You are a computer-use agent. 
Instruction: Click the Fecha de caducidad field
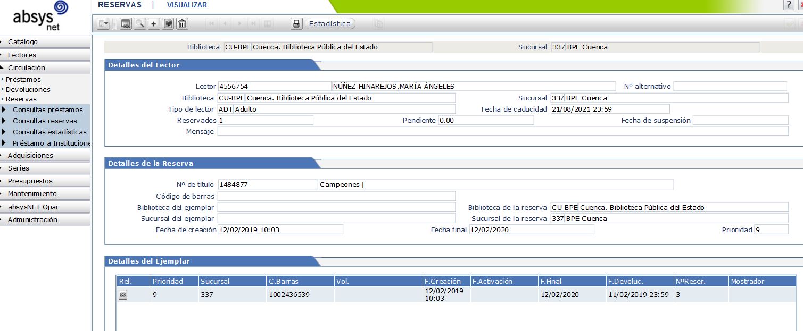pos(610,109)
